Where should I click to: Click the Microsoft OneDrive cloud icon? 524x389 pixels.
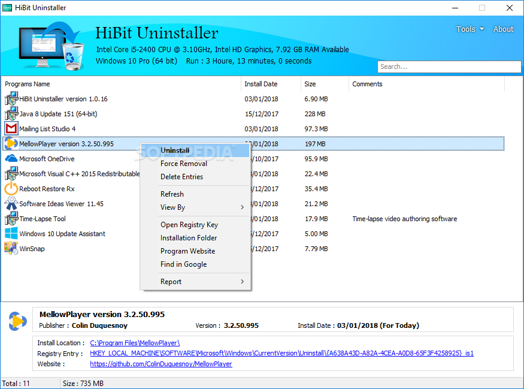[x=11, y=159]
